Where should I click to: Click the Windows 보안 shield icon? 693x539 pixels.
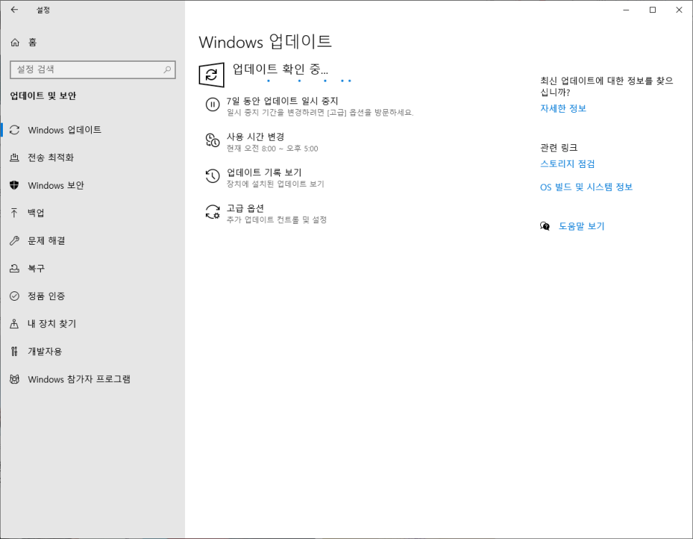pyautogui.click(x=14, y=185)
